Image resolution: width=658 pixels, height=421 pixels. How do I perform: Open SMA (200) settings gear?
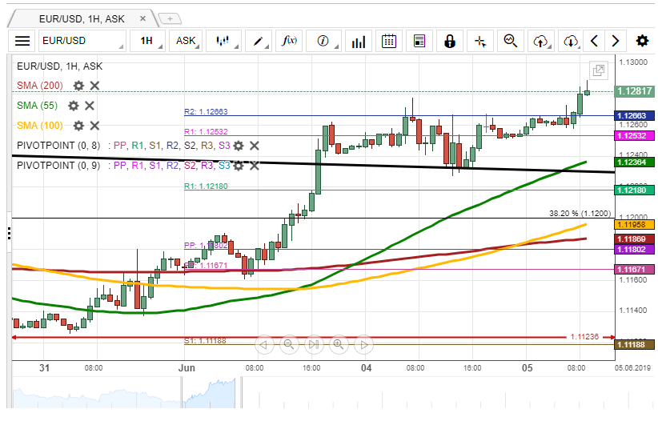pyautogui.click(x=78, y=86)
